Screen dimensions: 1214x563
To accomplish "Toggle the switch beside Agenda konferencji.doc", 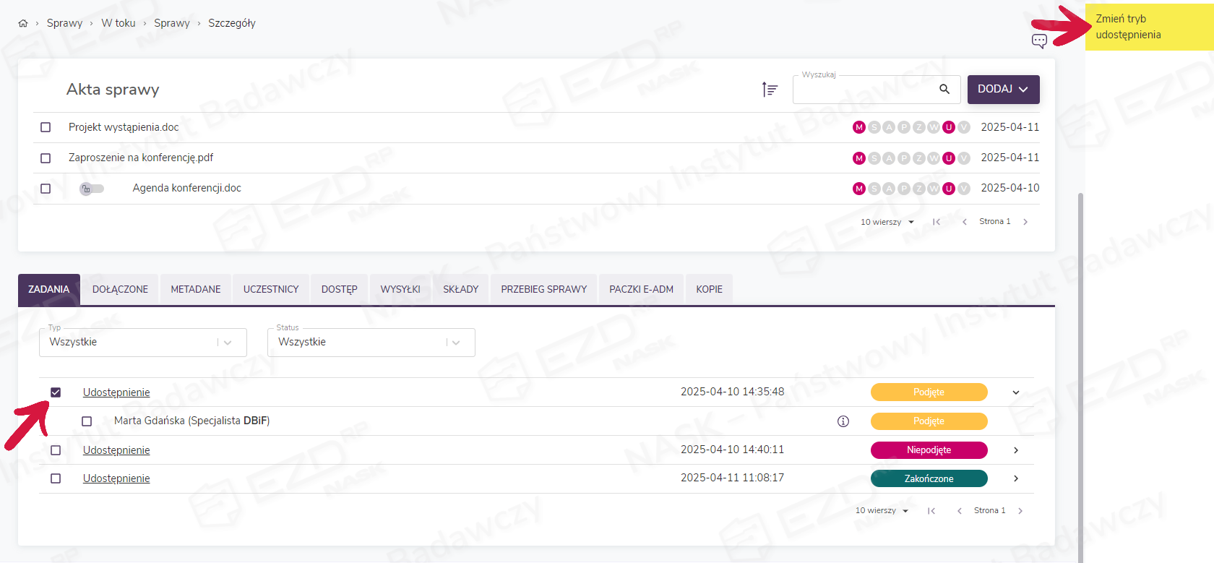I will [x=92, y=189].
